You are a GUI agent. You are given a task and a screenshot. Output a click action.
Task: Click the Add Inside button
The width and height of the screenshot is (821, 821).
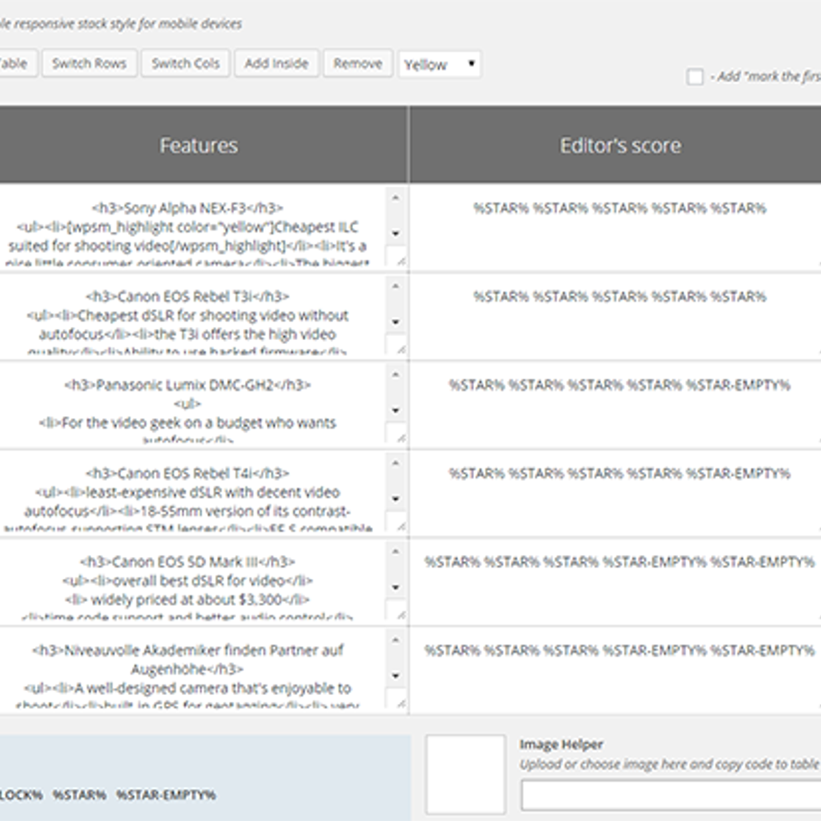click(276, 64)
